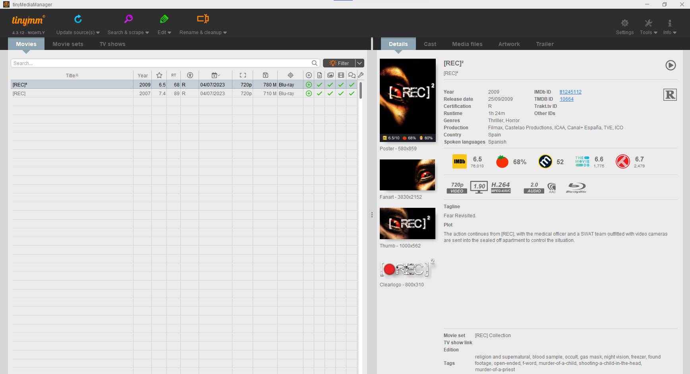Click the Search & scrape magnifier icon
The image size is (690, 374).
128,19
